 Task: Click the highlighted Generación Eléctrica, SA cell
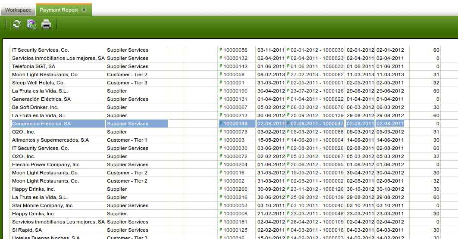click(57, 124)
